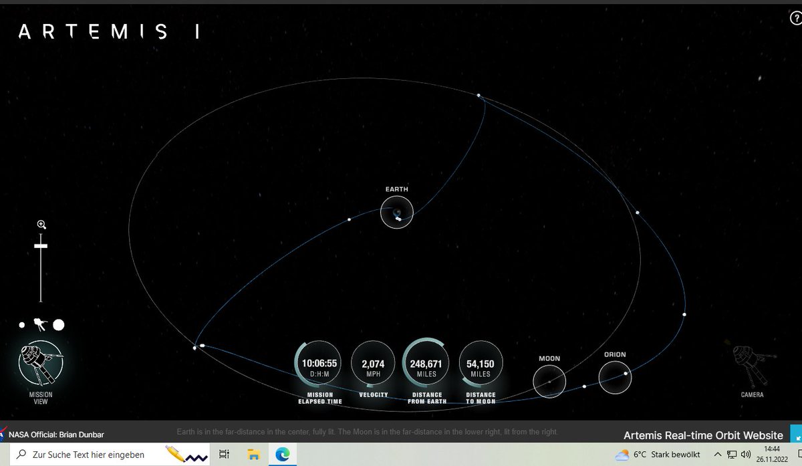802x466 pixels.
Task: Expand hidden system tray icons chevron
Action: pos(718,455)
